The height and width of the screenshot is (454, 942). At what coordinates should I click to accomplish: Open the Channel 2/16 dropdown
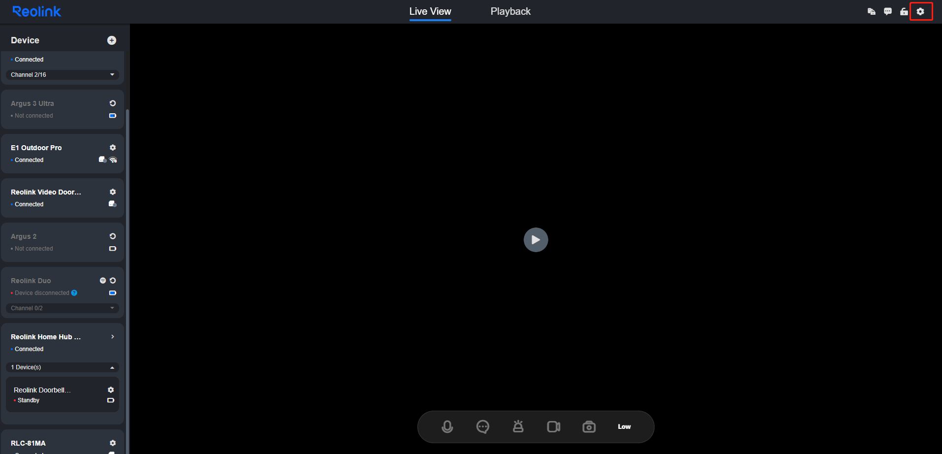[63, 75]
